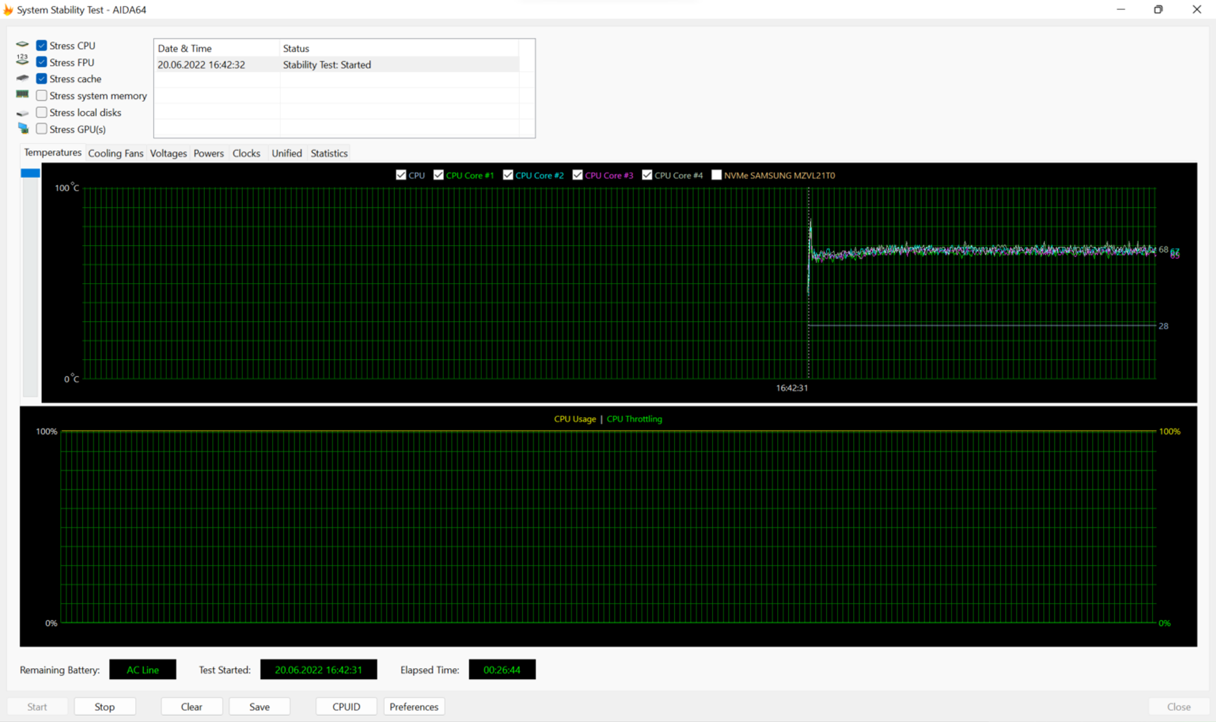
Task: Toggle the CPU Core #4 legend checkbox
Action: 647,175
